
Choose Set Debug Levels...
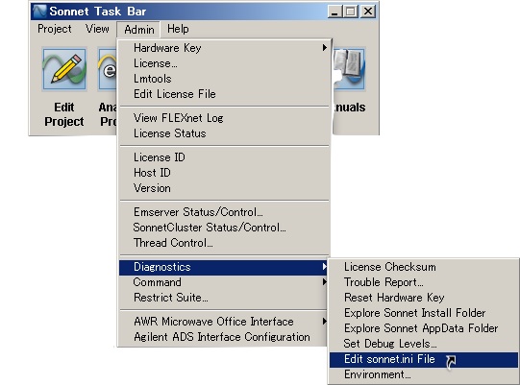(424, 344)
